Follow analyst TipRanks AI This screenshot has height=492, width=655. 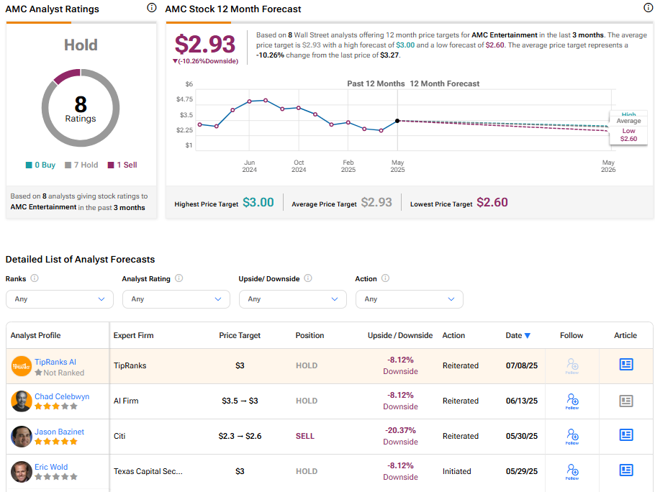pyautogui.click(x=572, y=365)
